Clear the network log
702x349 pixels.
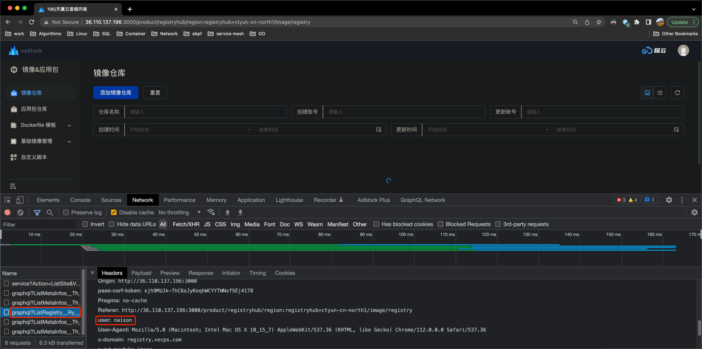[x=20, y=213]
